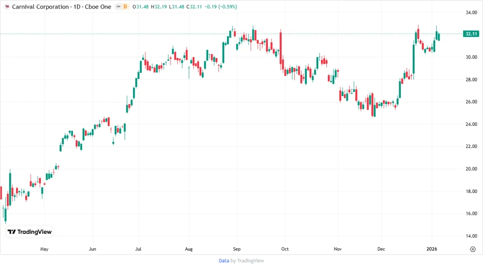
Task: Click the high value H32.19
Action: (159, 7)
